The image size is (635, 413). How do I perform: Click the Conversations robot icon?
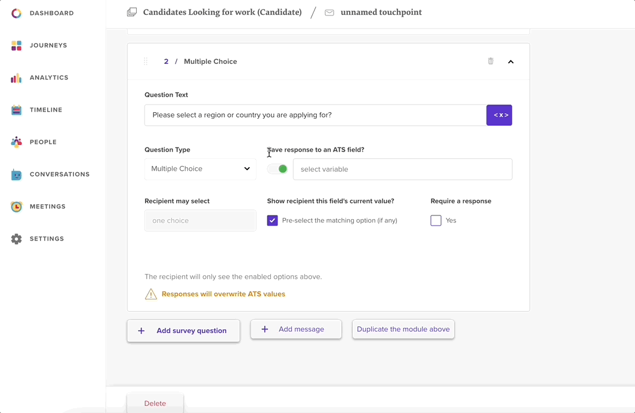[x=16, y=174]
